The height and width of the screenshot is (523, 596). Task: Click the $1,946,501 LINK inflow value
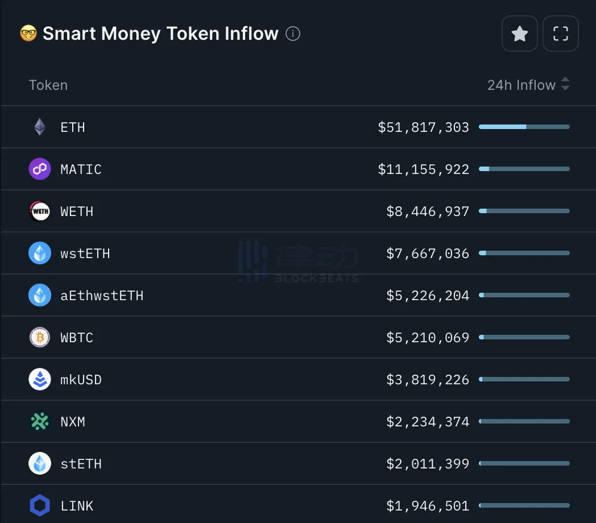[428, 505]
